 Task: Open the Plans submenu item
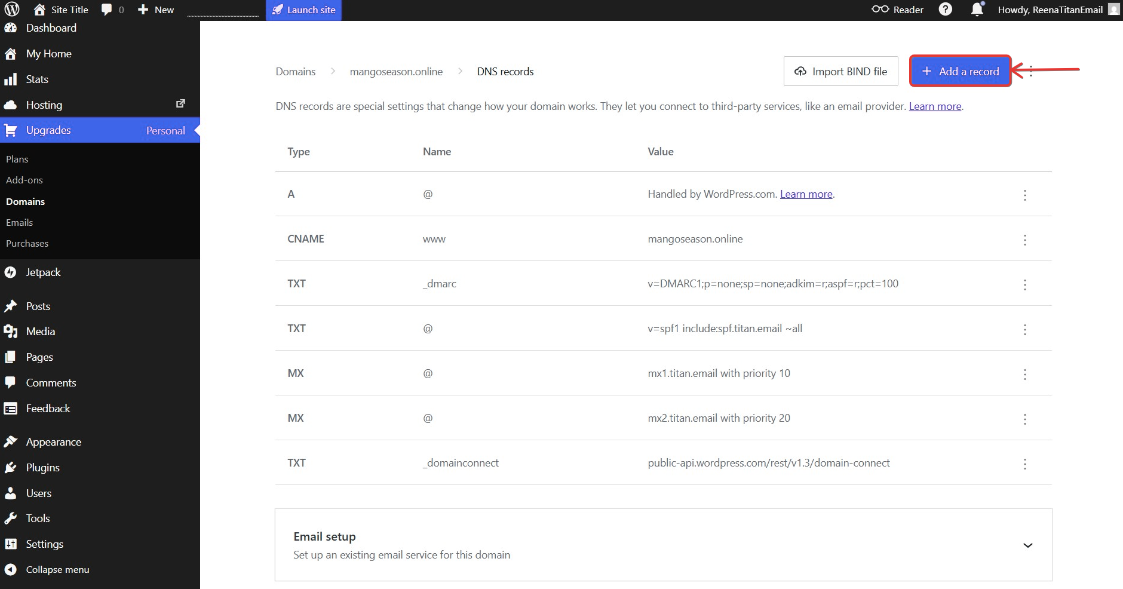(17, 159)
